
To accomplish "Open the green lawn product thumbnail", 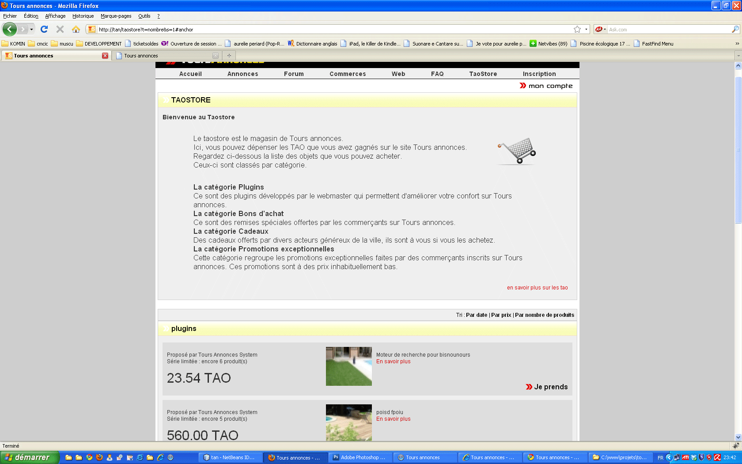I will 348,366.
